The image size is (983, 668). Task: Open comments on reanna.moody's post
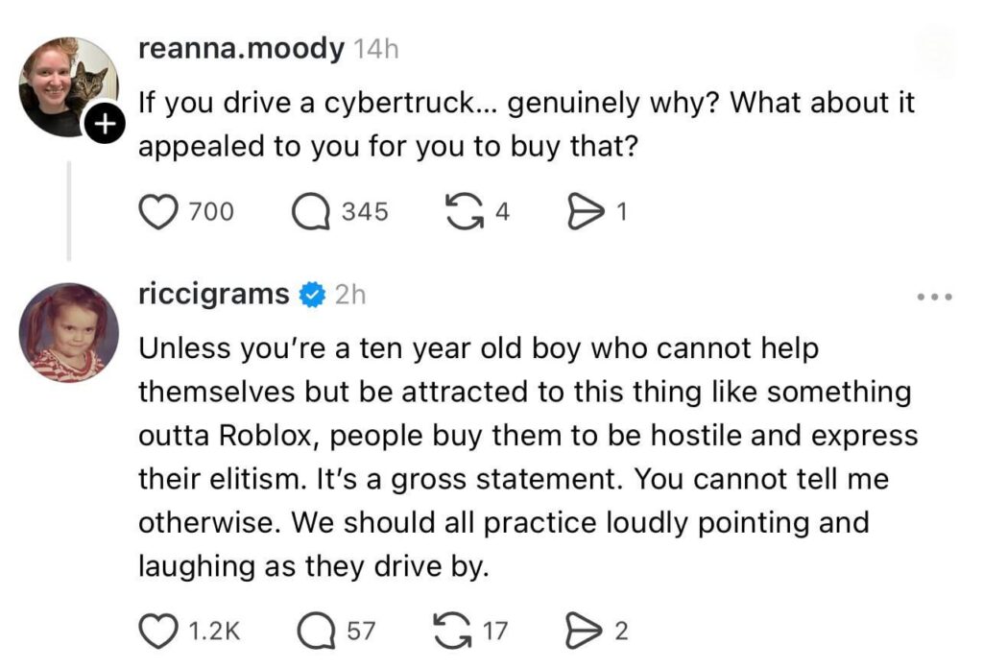[311, 212]
